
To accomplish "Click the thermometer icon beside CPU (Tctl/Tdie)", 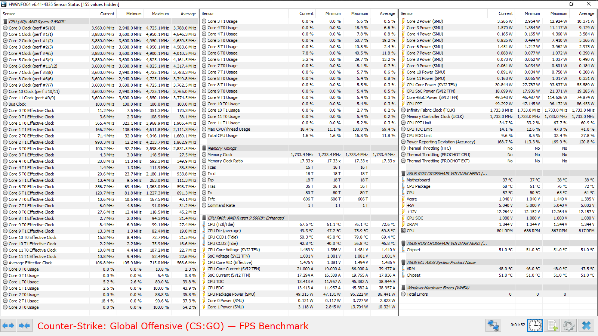I will click(x=204, y=224).
